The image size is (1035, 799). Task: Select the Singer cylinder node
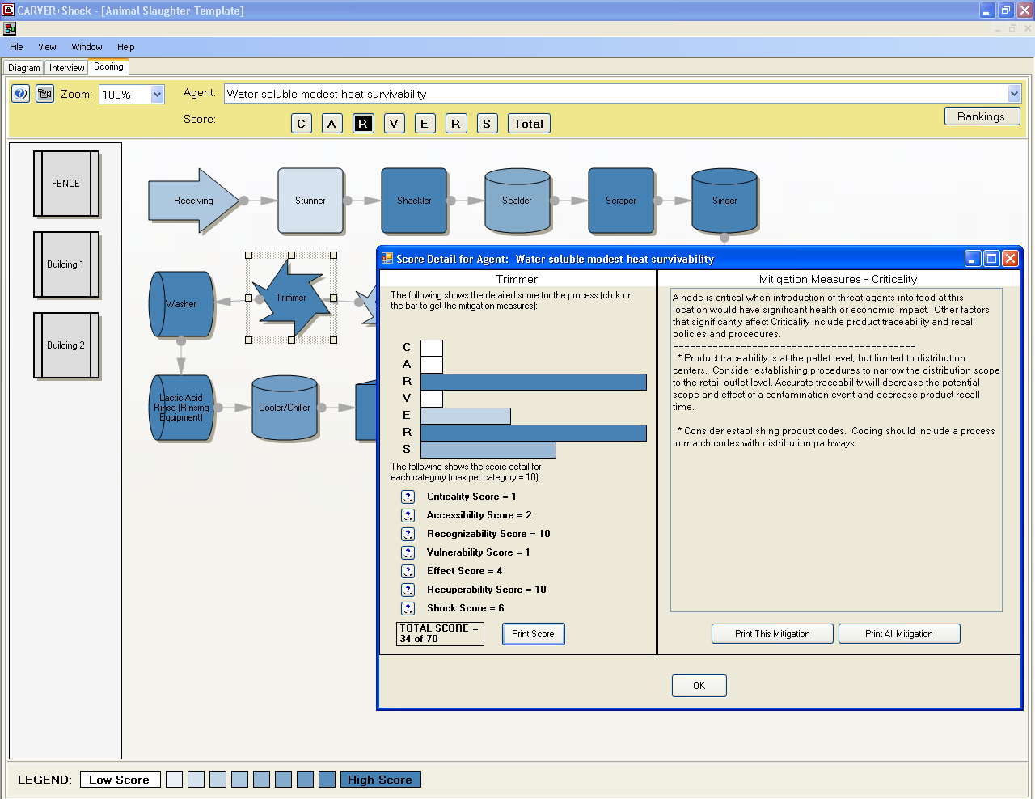(x=724, y=201)
